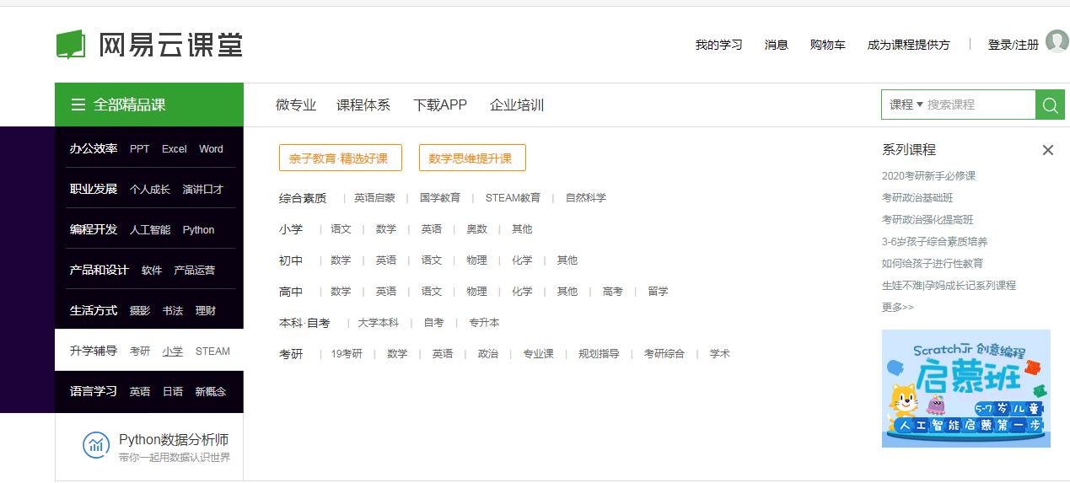Select 办公效率 category in sidebar
Screen dimensions: 1070x483
click(x=94, y=148)
